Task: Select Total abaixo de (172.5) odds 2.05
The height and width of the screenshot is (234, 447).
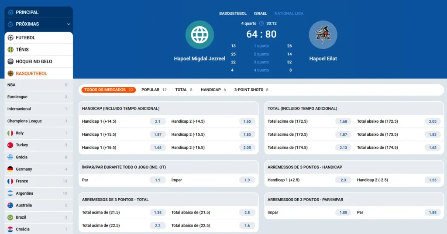Action: coord(433,121)
